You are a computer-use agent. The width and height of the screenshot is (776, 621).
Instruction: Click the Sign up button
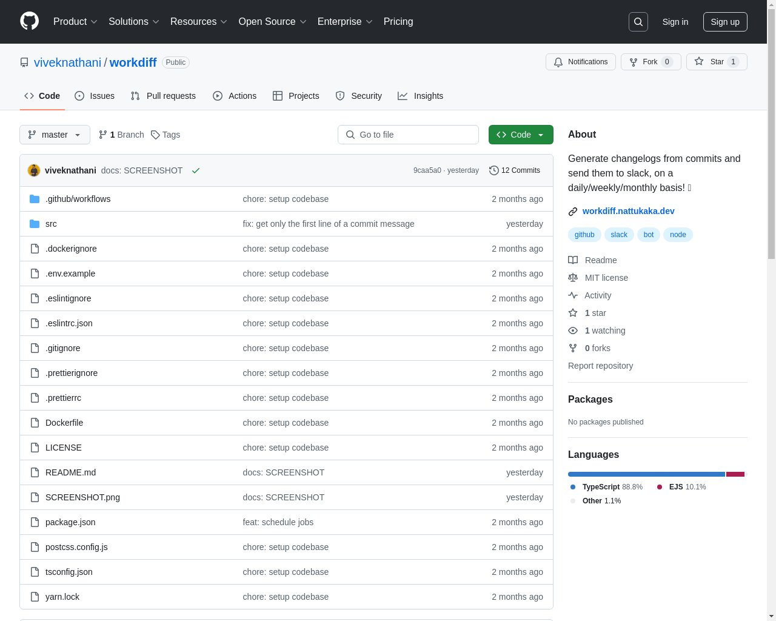click(725, 22)
